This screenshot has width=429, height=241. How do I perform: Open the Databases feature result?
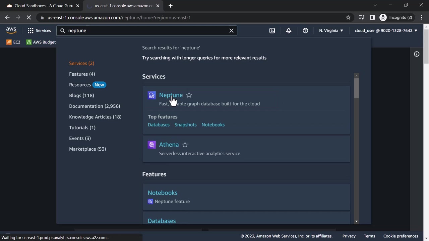pos(162,221)
